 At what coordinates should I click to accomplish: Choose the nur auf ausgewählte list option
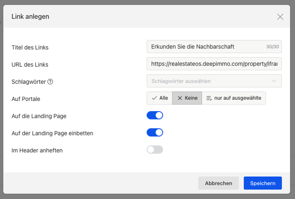(234, 98)
